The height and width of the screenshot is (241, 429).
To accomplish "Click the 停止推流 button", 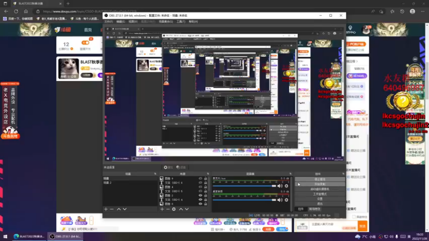I will pos(320,179).
